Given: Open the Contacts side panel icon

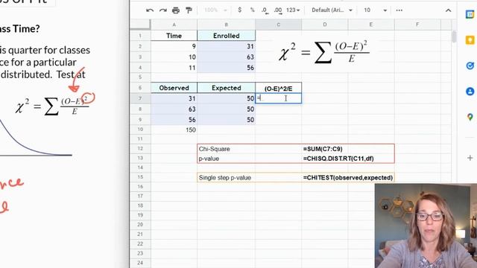Looking at the screenshot, I should 470,91.
